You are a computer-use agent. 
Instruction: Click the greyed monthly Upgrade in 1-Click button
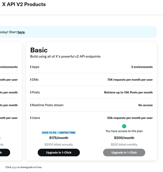pos(124,152)
